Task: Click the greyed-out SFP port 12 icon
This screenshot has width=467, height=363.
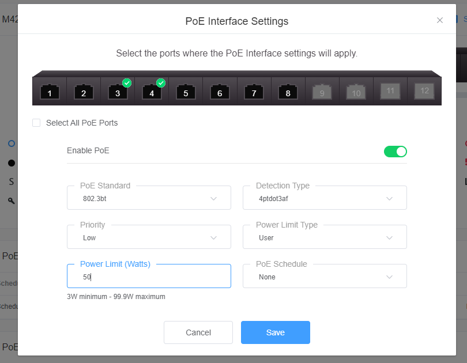Action: click(x=424, y=91)
